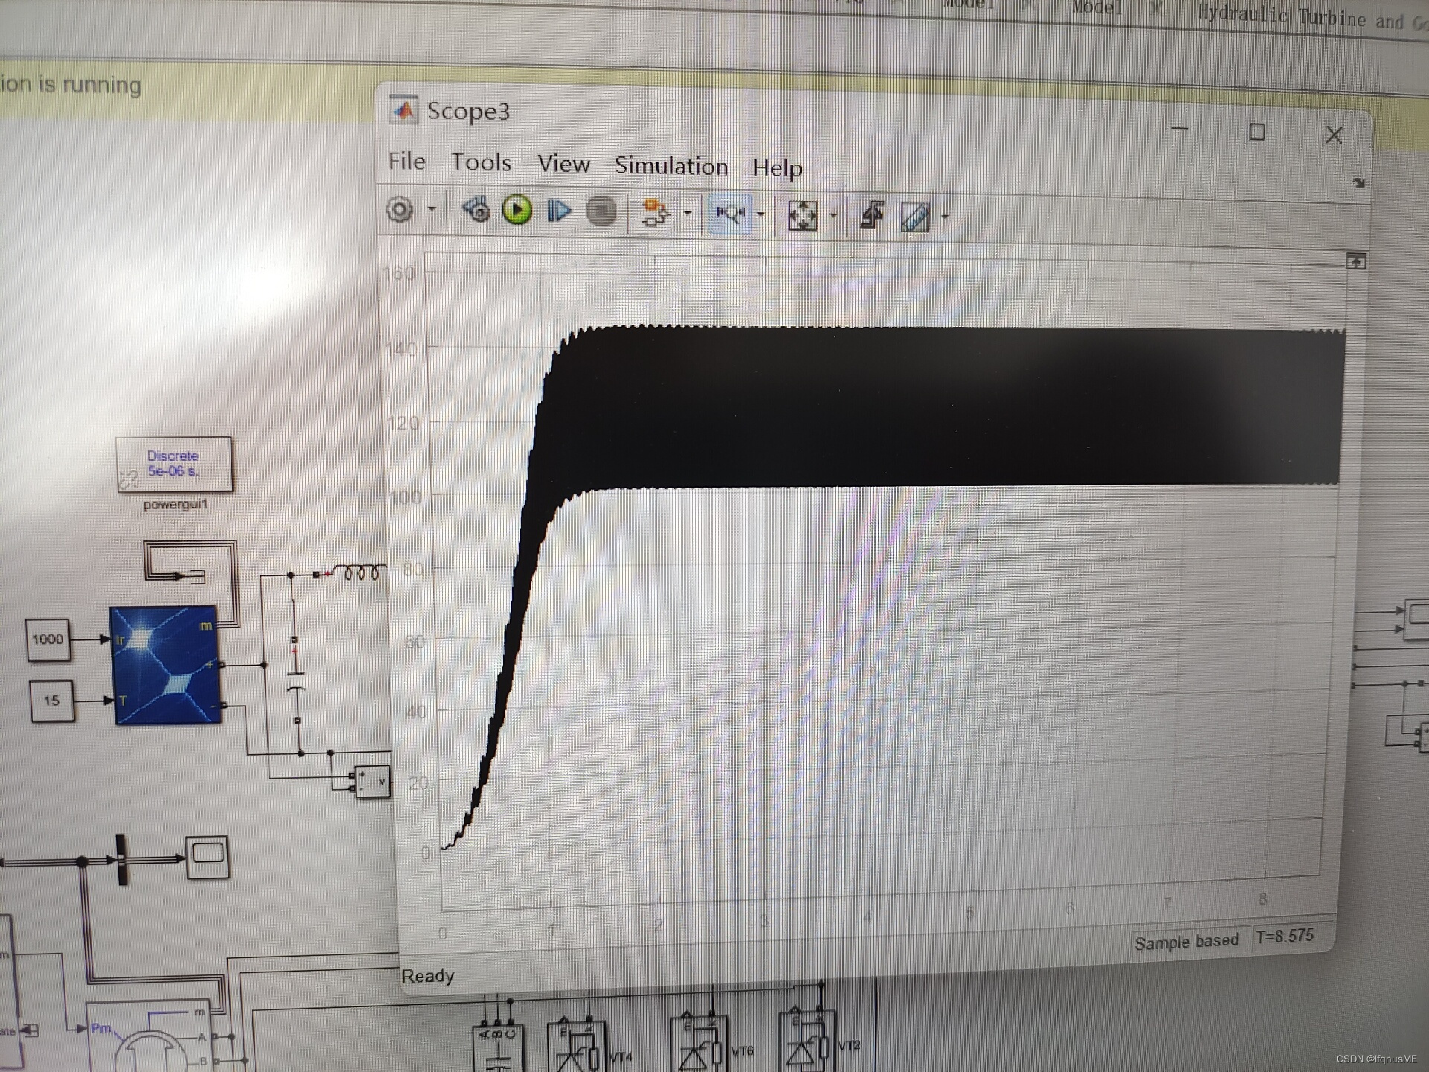Open the Simulation menu

click(x=671, y=166)
